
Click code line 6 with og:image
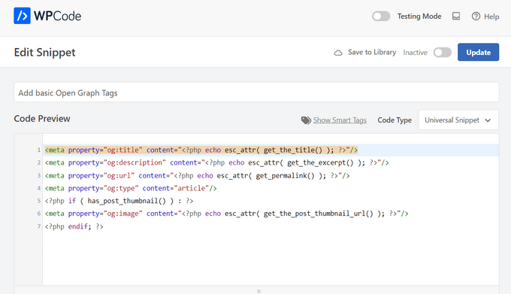pos(226,214)
